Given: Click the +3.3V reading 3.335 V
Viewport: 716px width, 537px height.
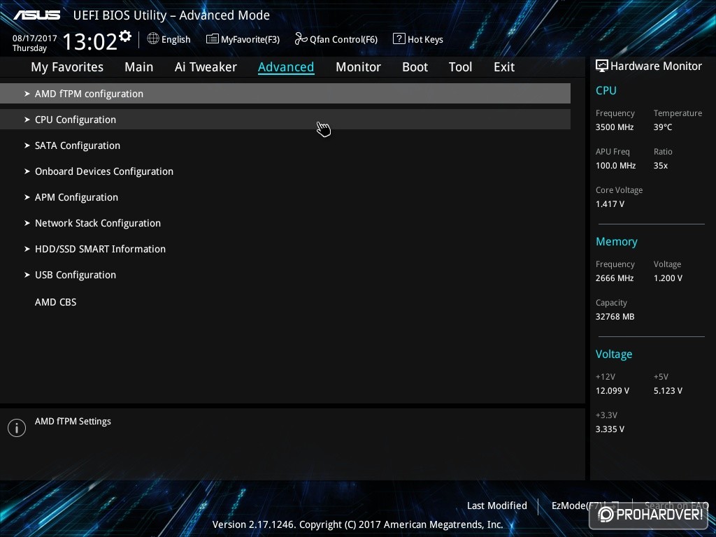Looking at the screenshot, I should 610,429.
